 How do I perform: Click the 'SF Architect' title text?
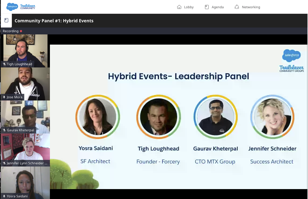click(95, 161)
